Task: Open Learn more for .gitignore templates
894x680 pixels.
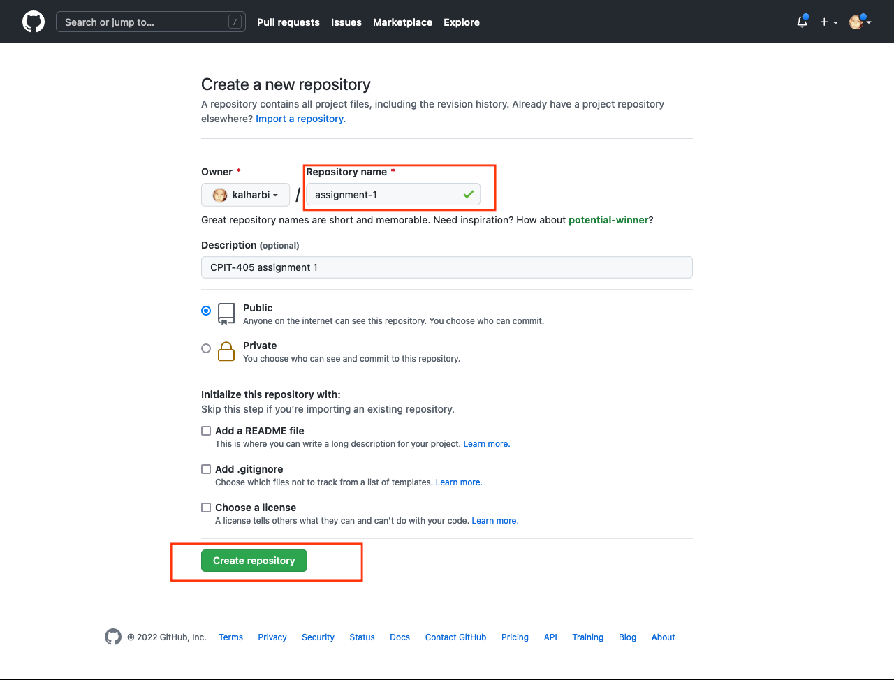Action: point(459,482)
